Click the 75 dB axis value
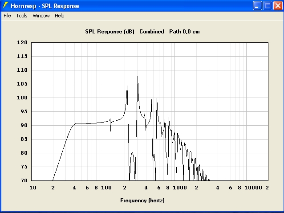Screen dimensions: 284x213 pos(24,167)
